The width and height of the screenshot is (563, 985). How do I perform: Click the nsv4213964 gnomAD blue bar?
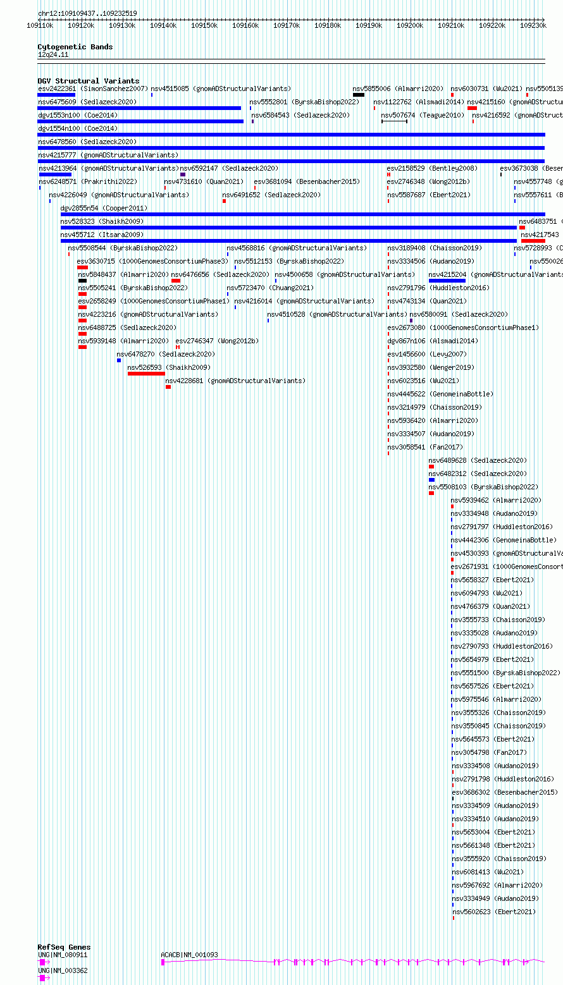tap(55, 174)
